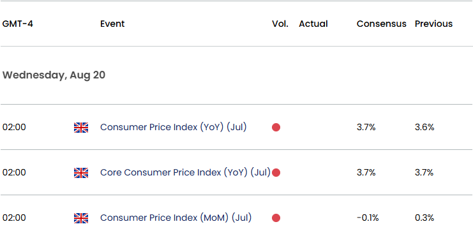Open Consumer Price Index (MoM) (Jul) event
The image size is (473, 238).
176,218
